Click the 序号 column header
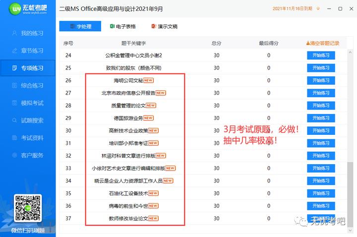 [68, 43]
